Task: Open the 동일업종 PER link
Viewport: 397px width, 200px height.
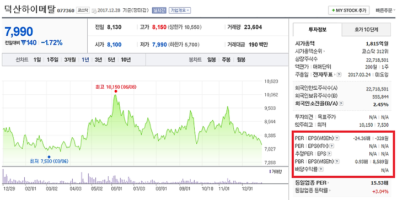Action: pyautogui.click(x=310, y=183)
